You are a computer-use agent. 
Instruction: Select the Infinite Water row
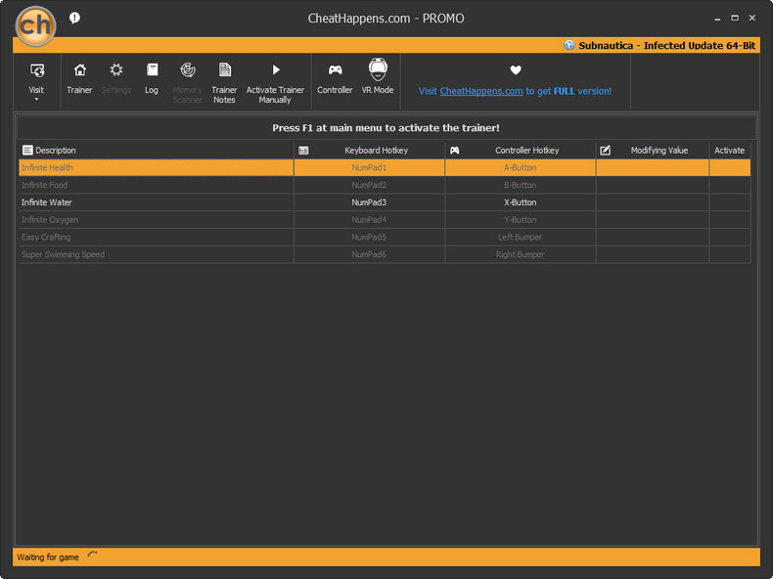[x=385, y=202]
